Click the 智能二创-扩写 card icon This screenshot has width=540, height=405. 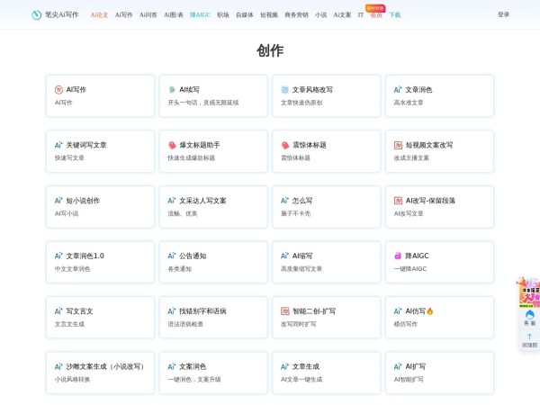tap(285, 311)
